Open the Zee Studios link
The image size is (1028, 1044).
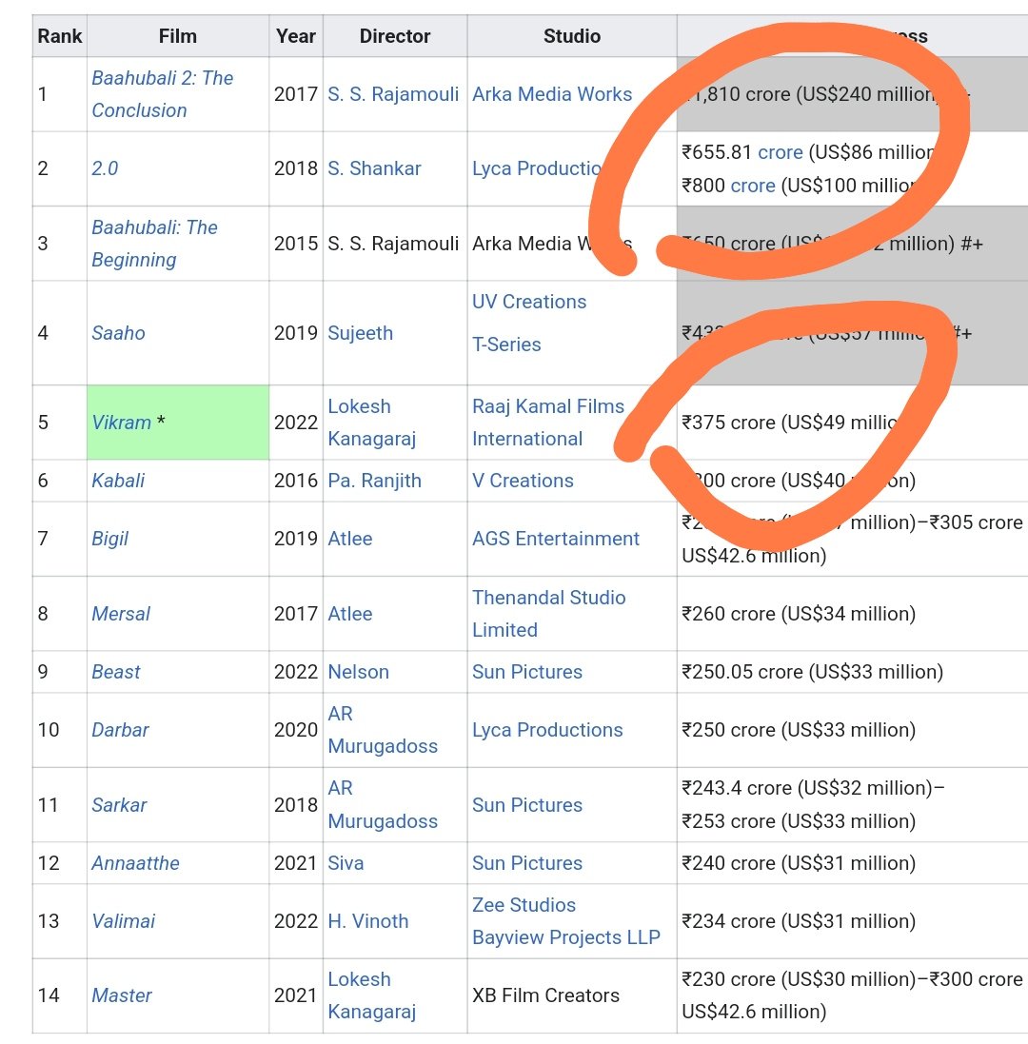tap(524, 905)
